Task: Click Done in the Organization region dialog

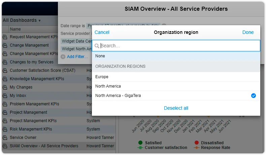Action: coord(248,32)
